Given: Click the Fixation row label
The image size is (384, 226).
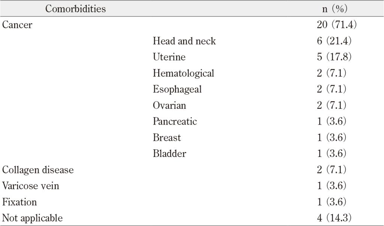Looking at the screenshot, I should (x=19, y=202).
